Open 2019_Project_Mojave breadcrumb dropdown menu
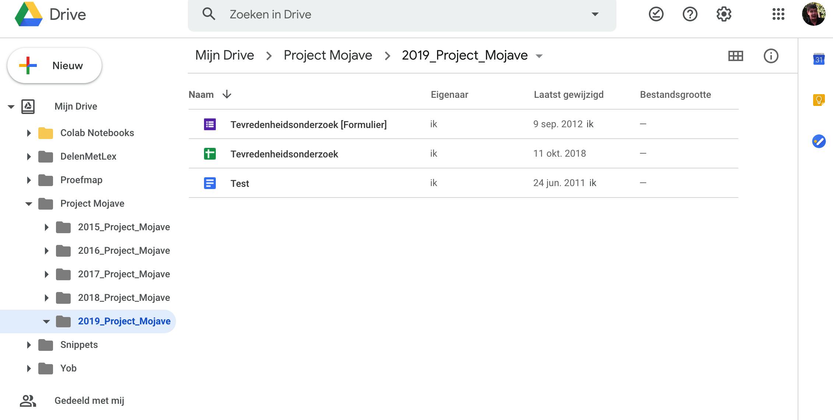833x420 pixels. [539, 56]
